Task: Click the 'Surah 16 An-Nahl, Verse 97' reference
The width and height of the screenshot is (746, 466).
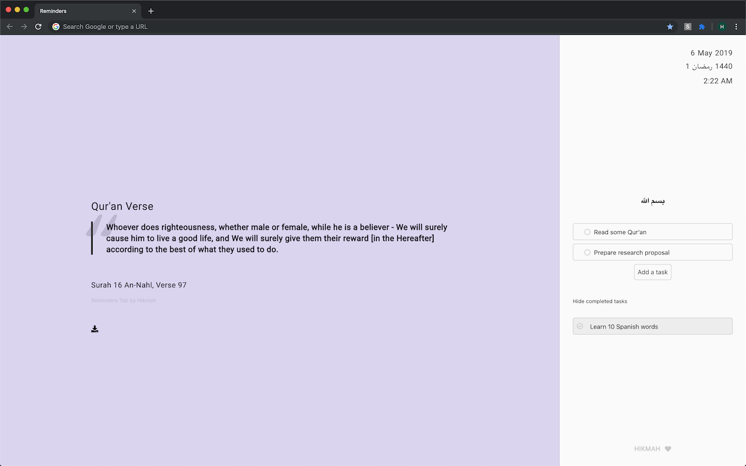Action: click(139, 285)
